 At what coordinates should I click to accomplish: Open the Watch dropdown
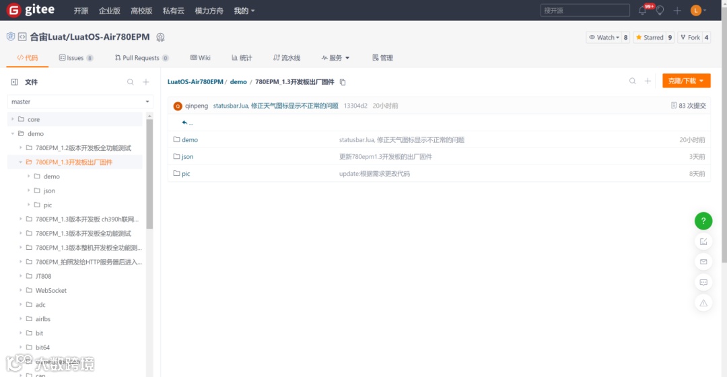pyautogui.click(x=604, y=38)
